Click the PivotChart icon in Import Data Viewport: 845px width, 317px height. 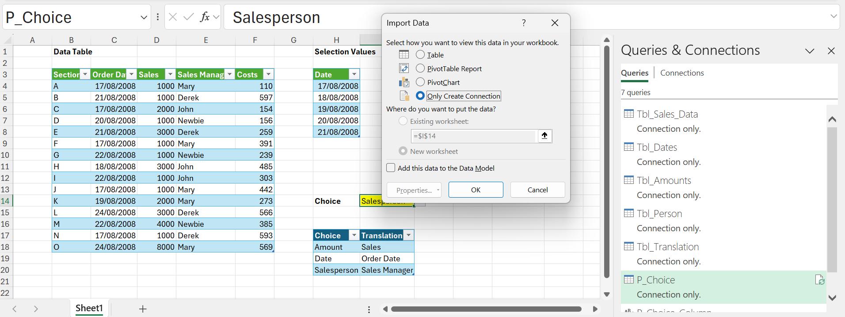[x=404, y=82]
